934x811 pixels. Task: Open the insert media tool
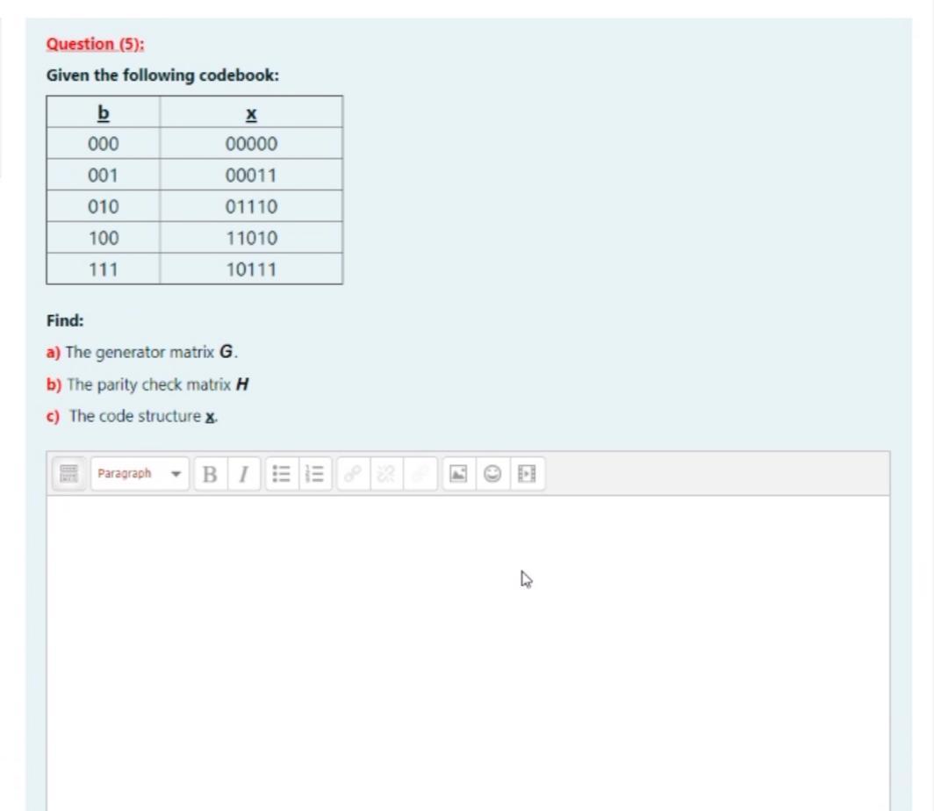526,474
